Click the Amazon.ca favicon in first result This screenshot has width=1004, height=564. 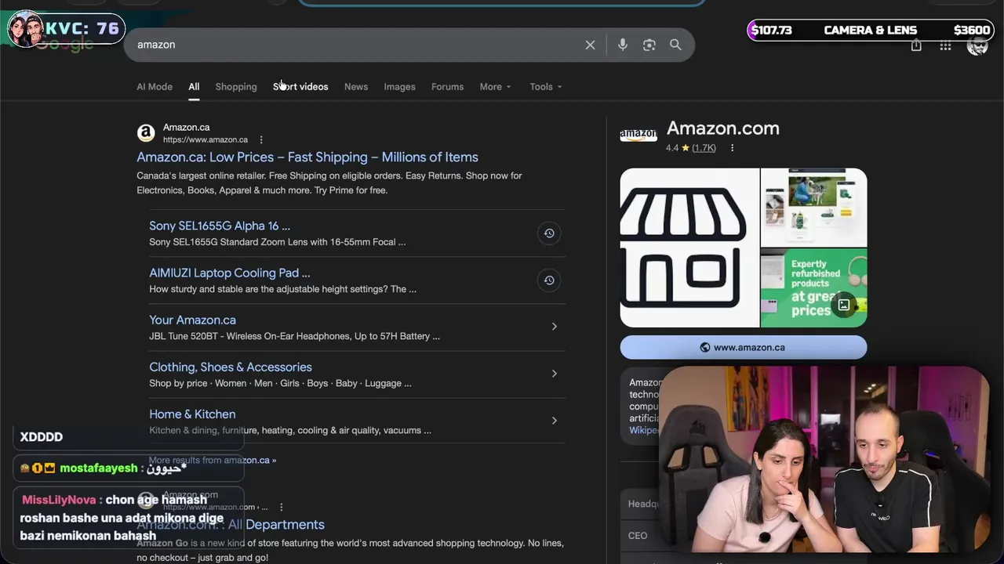146,133
